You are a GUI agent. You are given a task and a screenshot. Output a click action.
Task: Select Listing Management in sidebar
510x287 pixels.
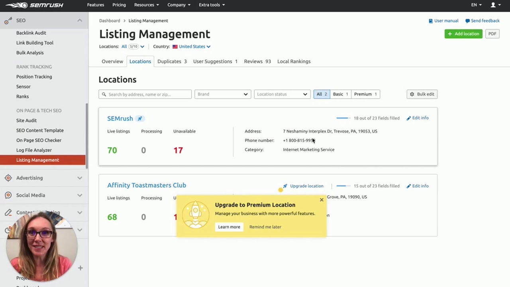coord(43,160)
